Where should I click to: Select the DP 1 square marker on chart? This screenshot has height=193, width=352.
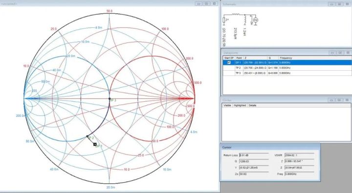95,144
